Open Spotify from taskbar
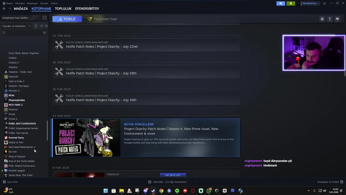This screenshot has height=195, width=346. click(177, 191)
